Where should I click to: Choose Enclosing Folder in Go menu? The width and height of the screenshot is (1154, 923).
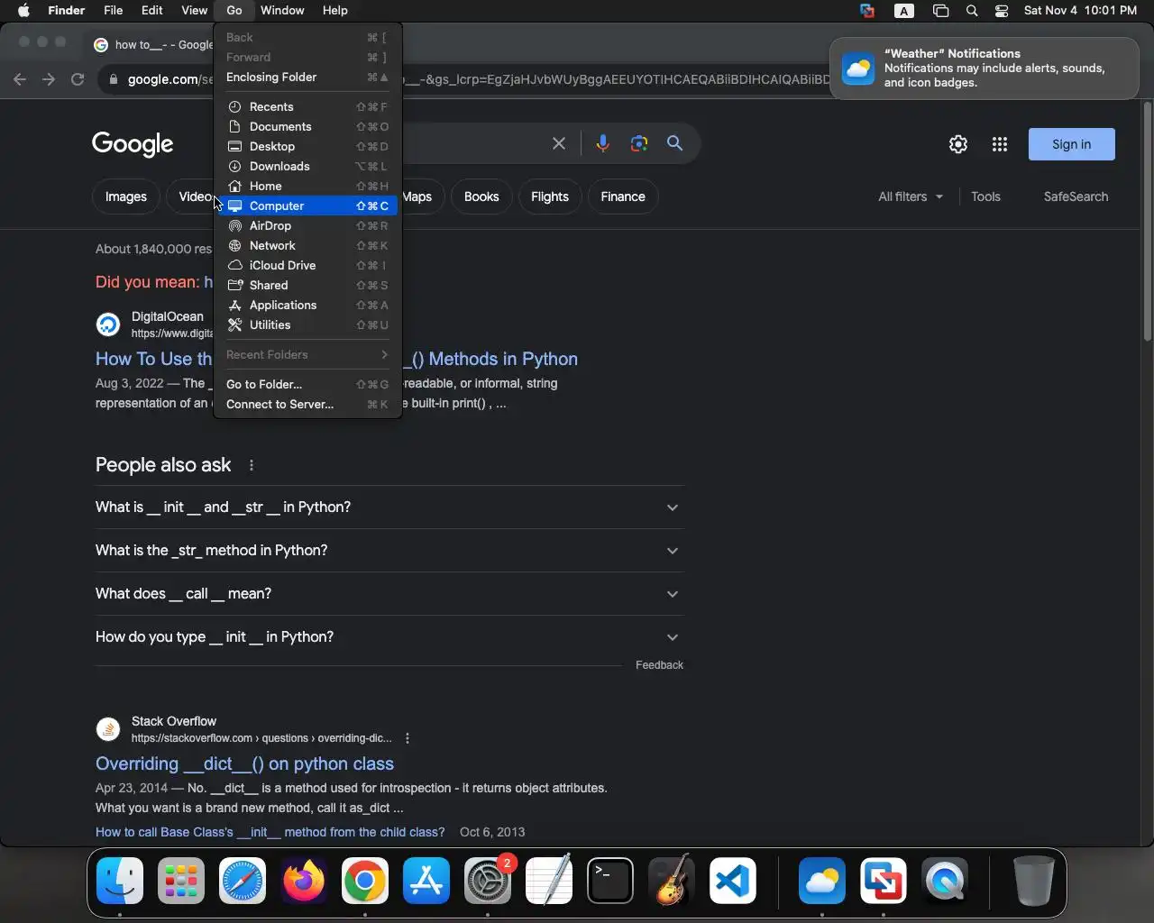click(x=307, y=78)
